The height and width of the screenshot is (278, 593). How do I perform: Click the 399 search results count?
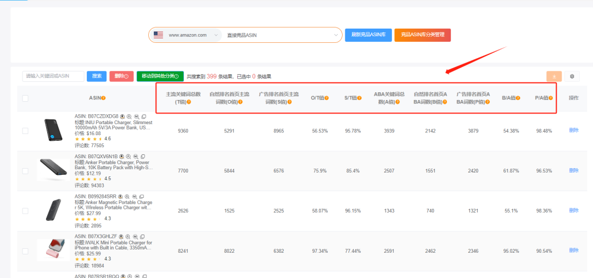point(212,76)
